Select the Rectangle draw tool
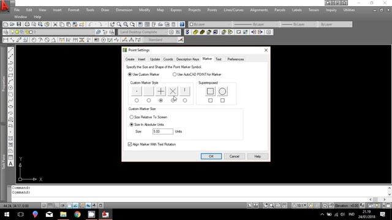The width and height of the screenshot is (392, 220). (x=10, y=75)
